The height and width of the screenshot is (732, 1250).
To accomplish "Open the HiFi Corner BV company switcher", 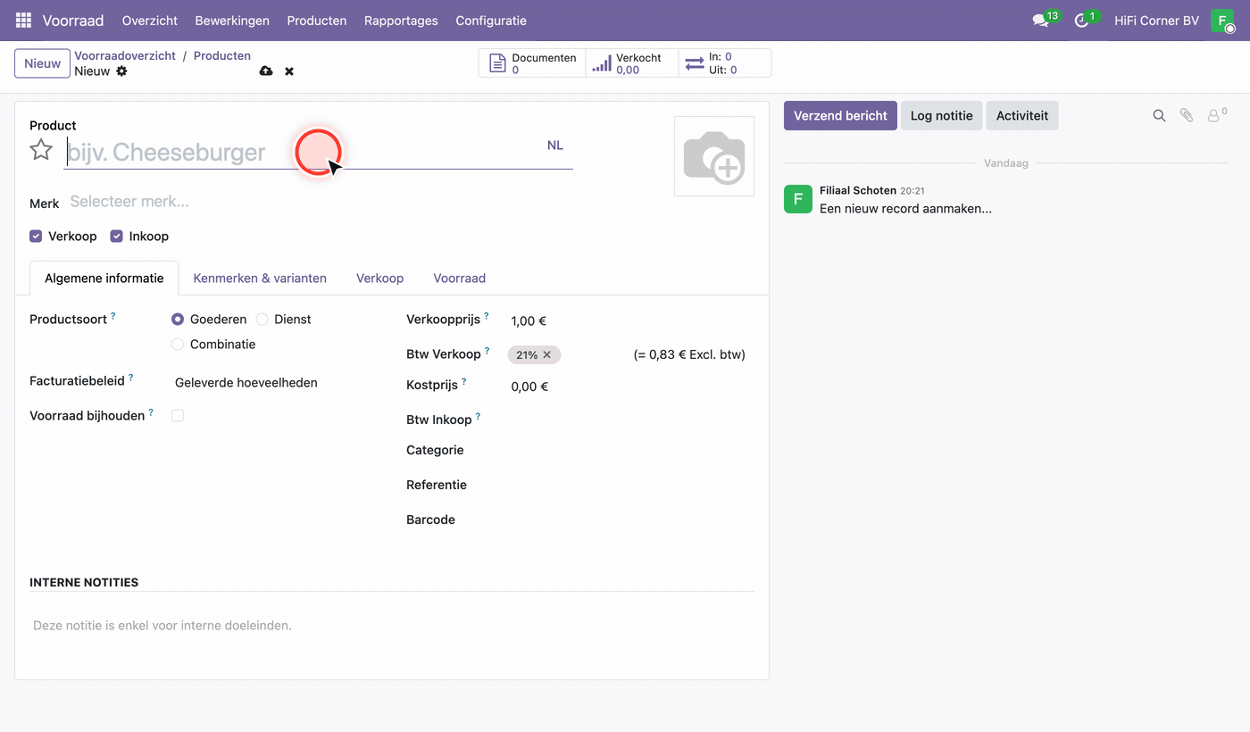I will [1156, 21].
